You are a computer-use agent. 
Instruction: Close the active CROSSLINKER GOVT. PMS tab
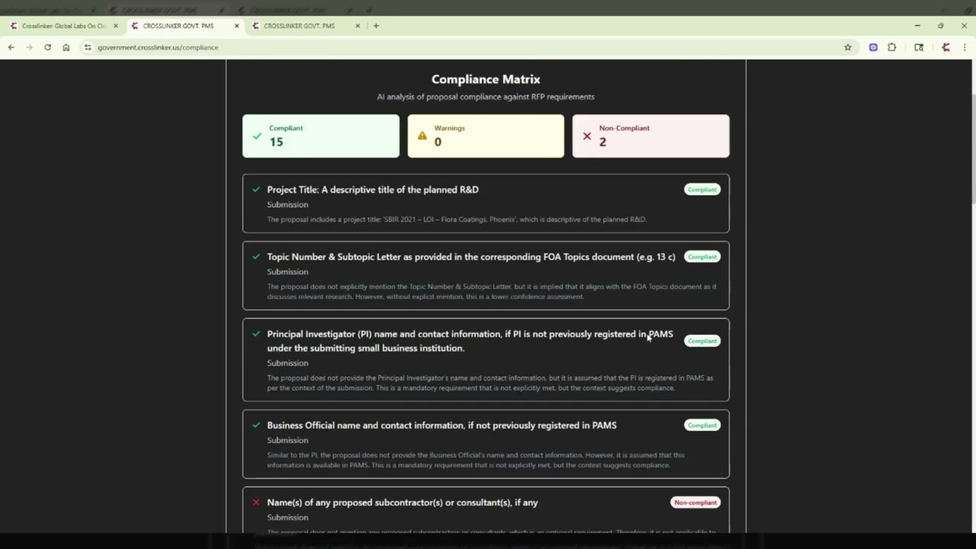(236, 26)
